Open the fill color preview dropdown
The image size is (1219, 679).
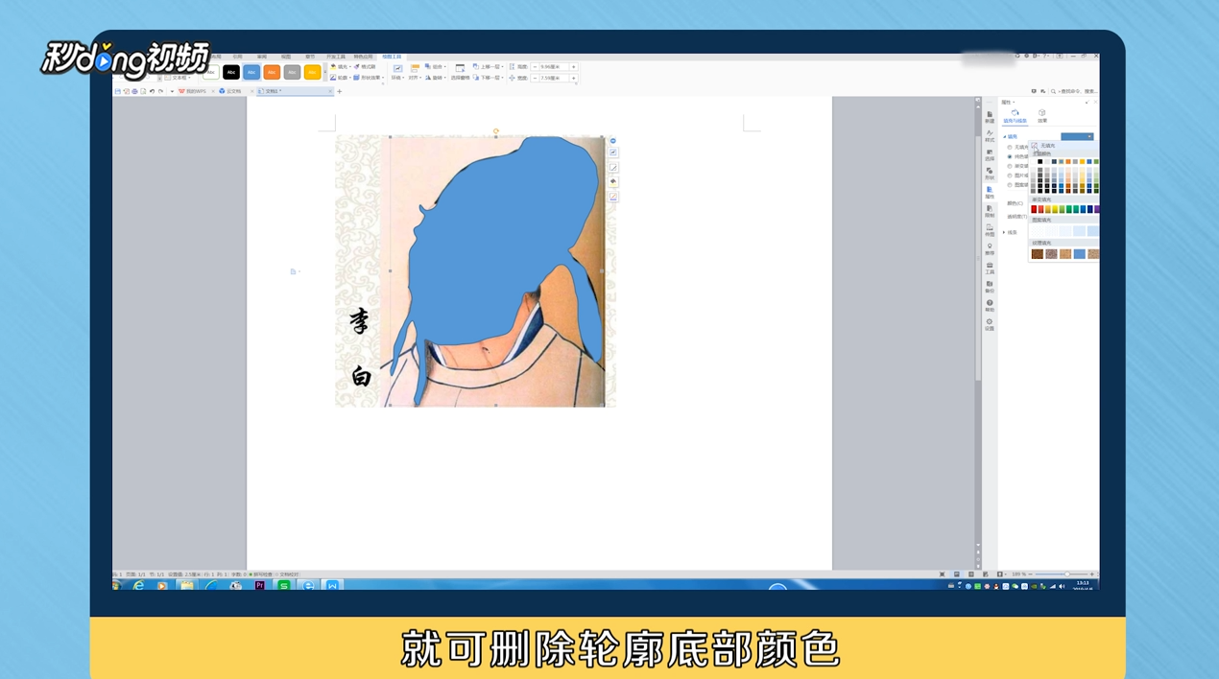(1077, 137)
